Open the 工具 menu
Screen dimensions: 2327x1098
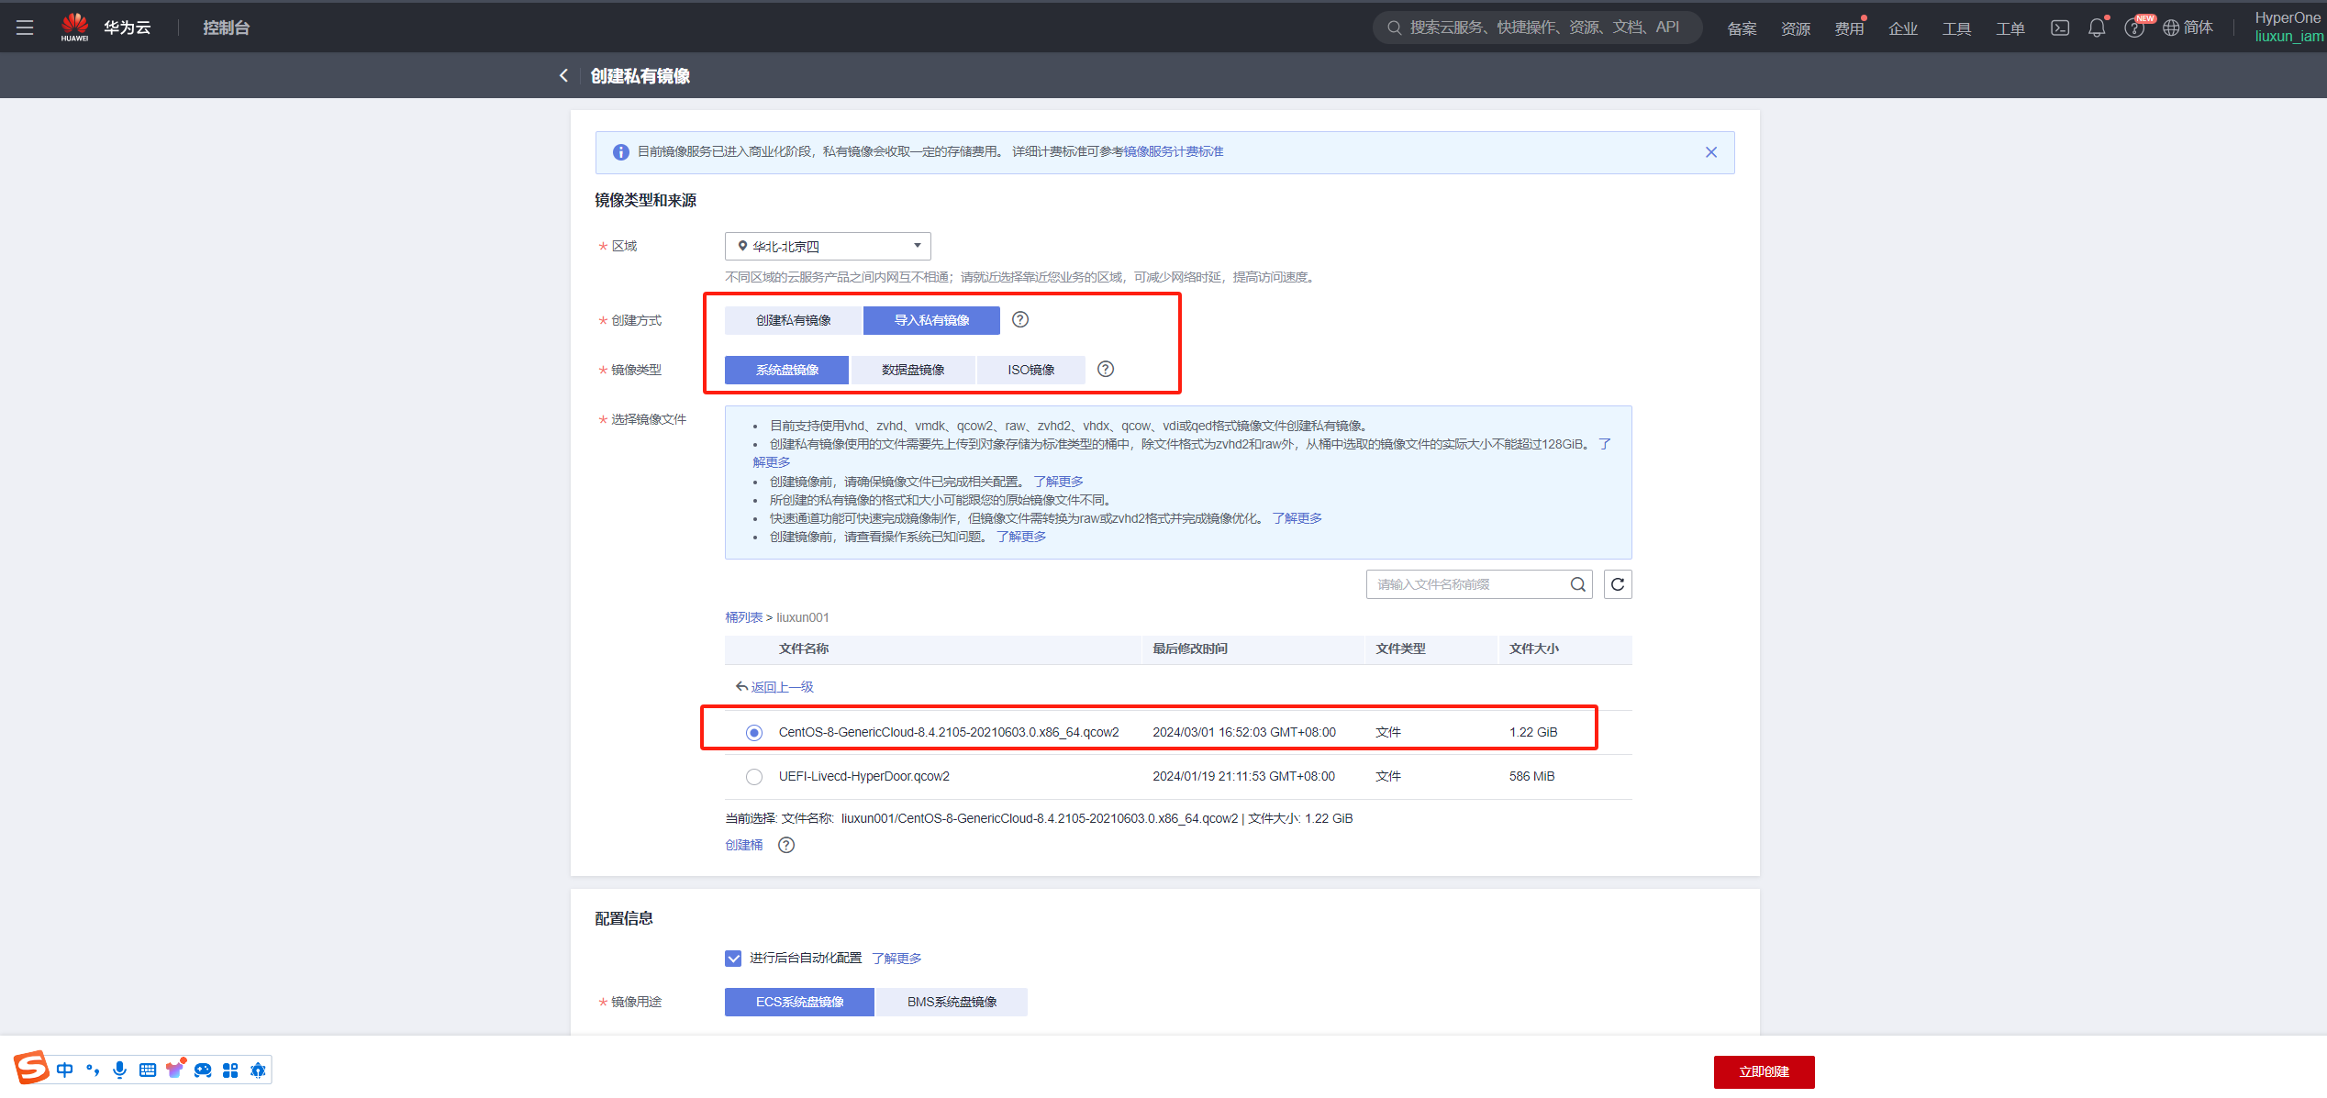tap(1956, 28)
